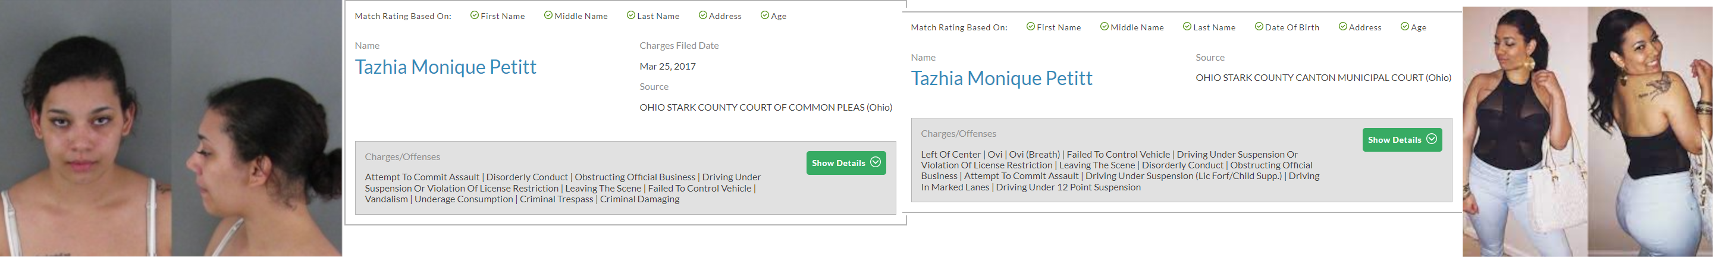Open the front-facing mugshot photo
This screenshot has width=1713, height=257.
tap(86, 128)
